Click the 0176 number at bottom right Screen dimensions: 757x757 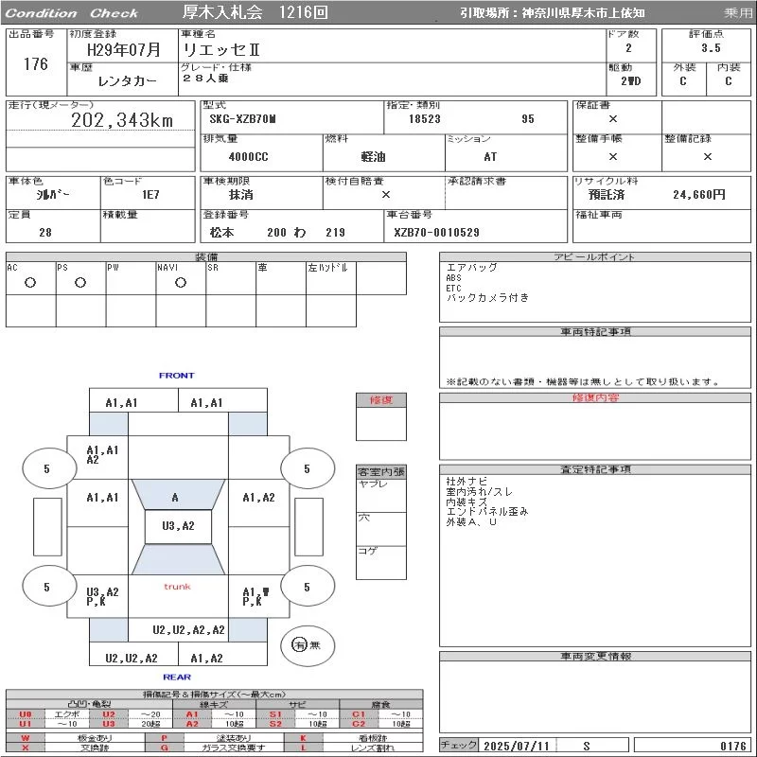732,746
